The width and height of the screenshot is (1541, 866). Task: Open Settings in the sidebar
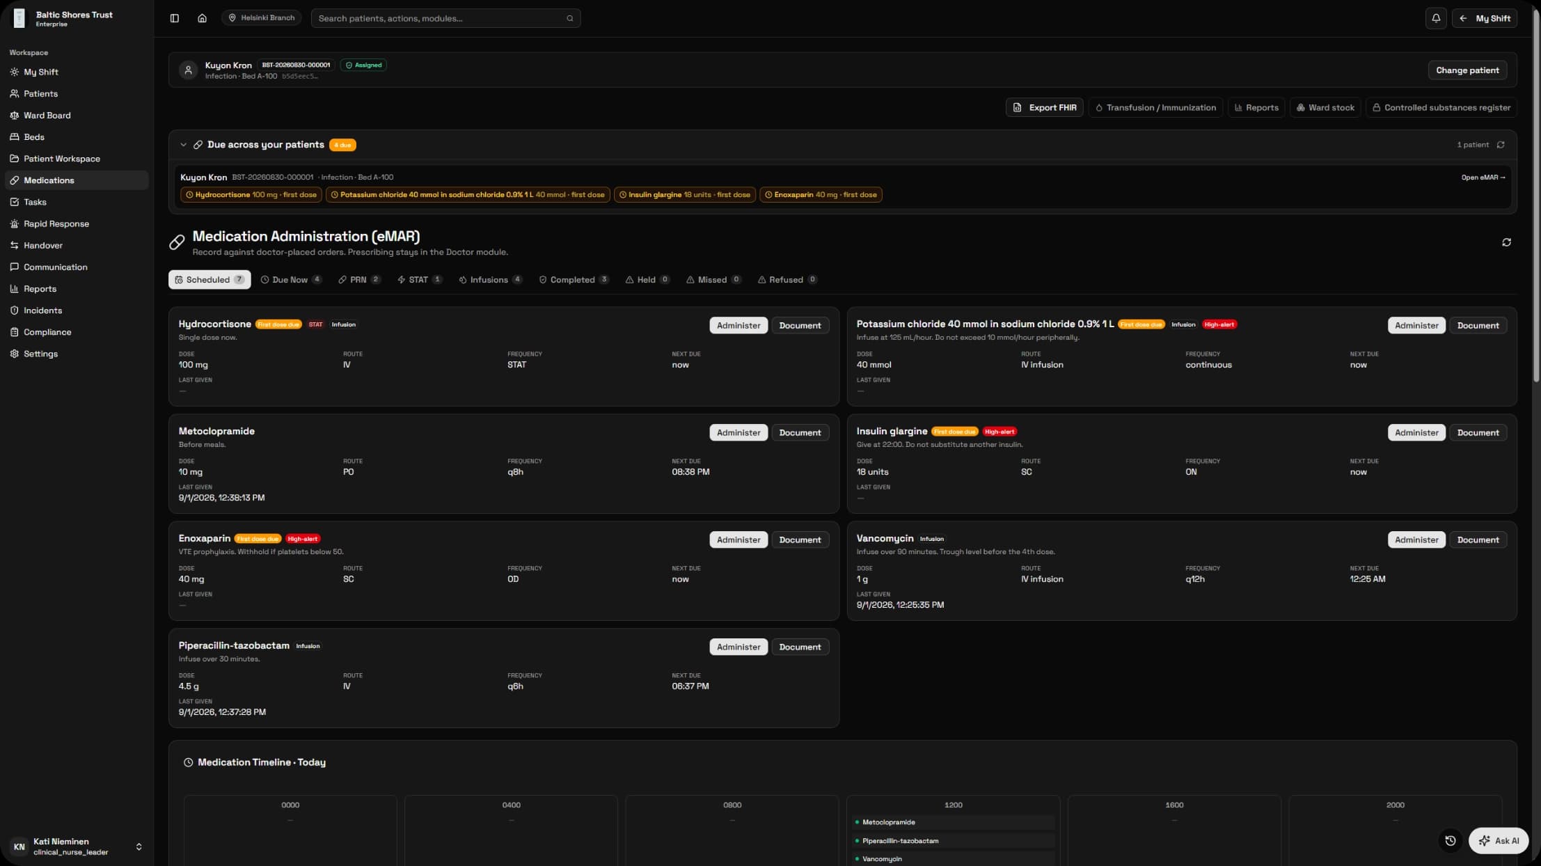(77, 353)
